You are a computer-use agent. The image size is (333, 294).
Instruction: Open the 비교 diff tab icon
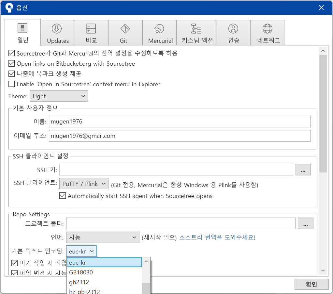click(91, 28)
